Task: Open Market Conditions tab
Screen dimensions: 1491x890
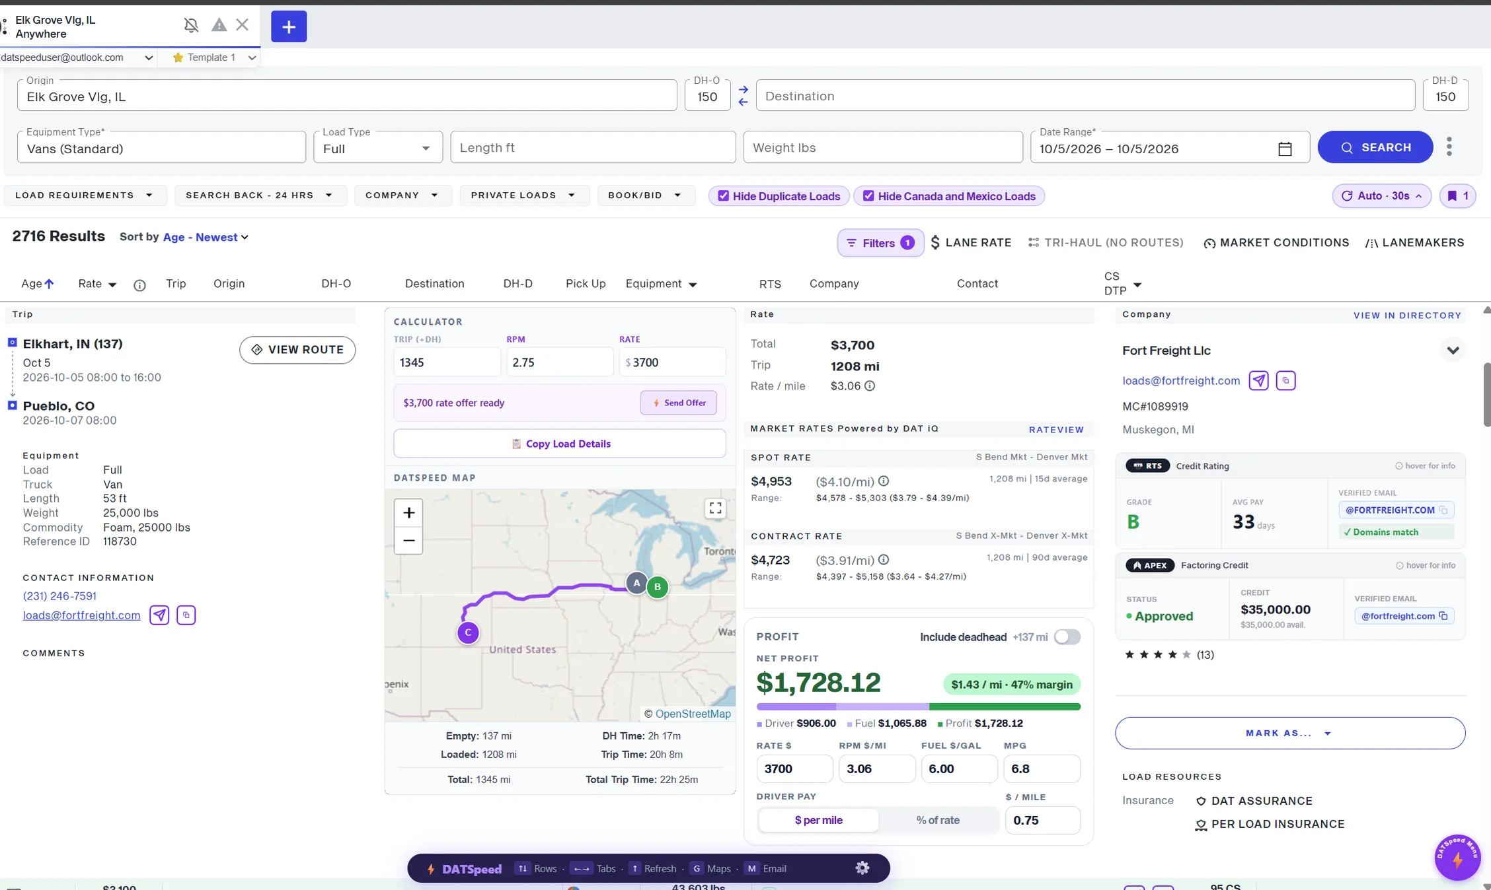Action: (x=1276, y=243)
